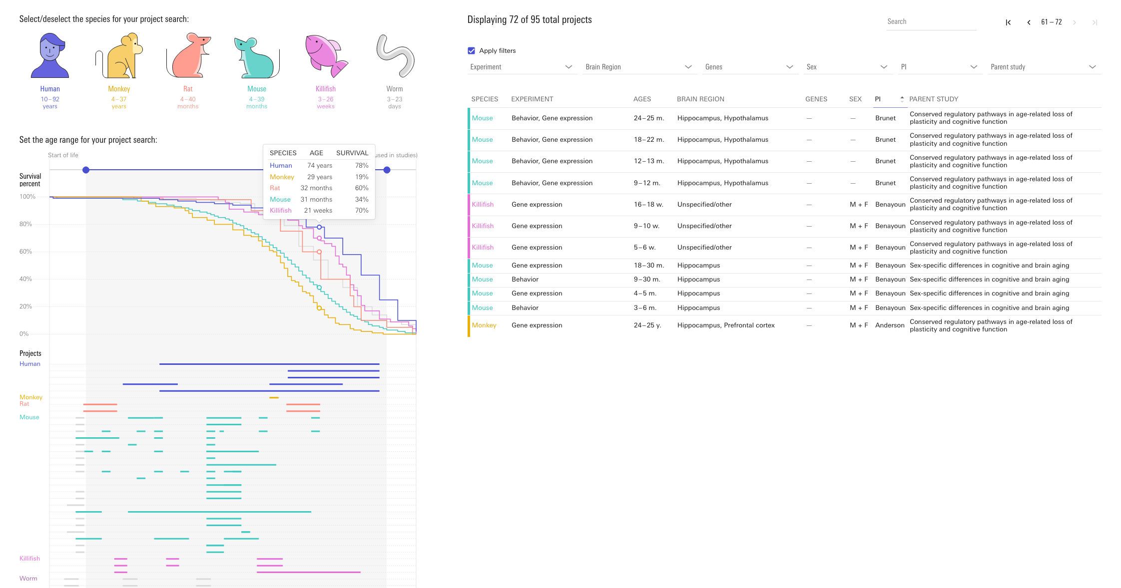
Task: Click the Killifish marker on survival curve
Action: coord(319,238)
